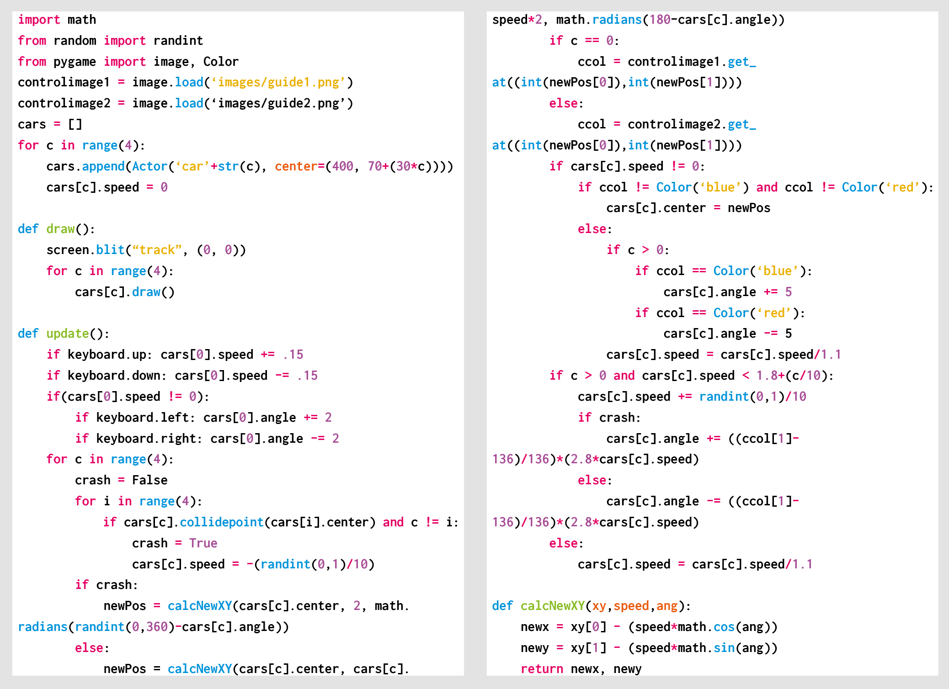This screenshot has height=689, width=949.
Task: Click the 'crash = False' line
Action: (x=121, y=480)
